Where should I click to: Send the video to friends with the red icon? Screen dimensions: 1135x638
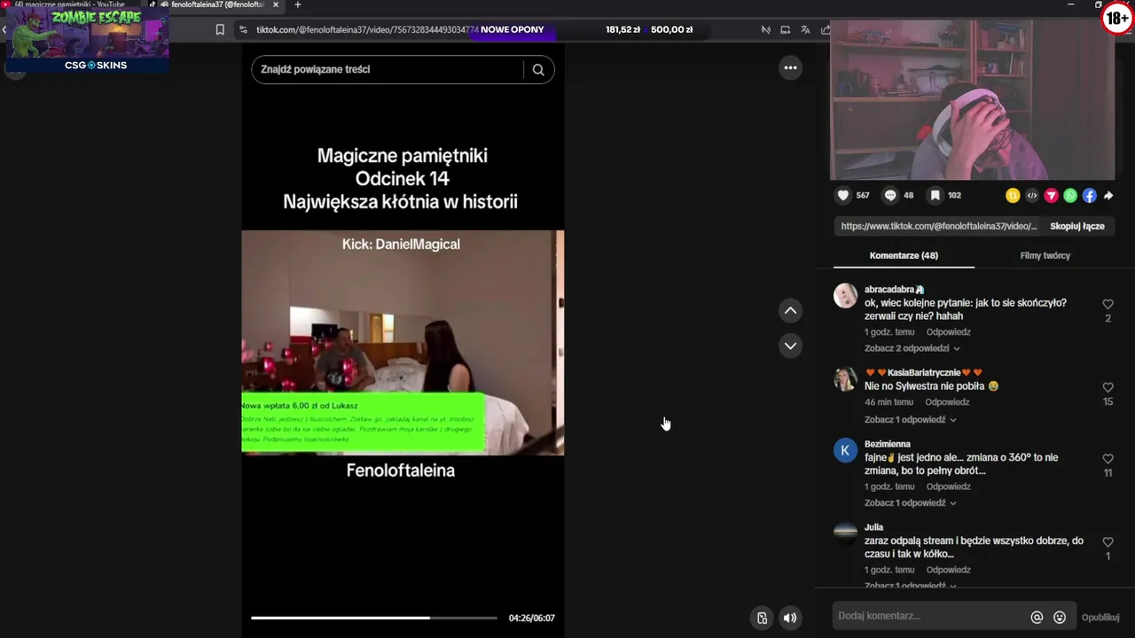click(1051, 195)
